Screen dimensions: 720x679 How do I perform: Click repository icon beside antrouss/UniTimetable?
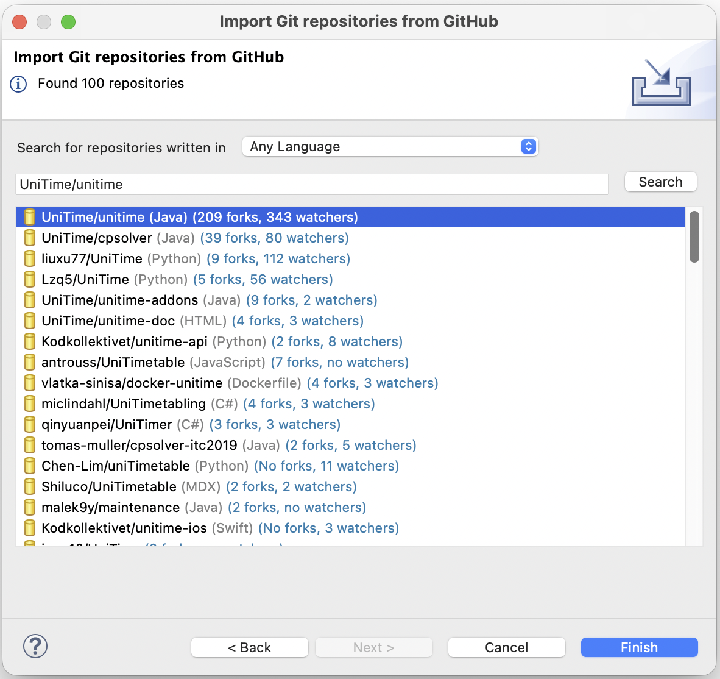pos(30,362)
